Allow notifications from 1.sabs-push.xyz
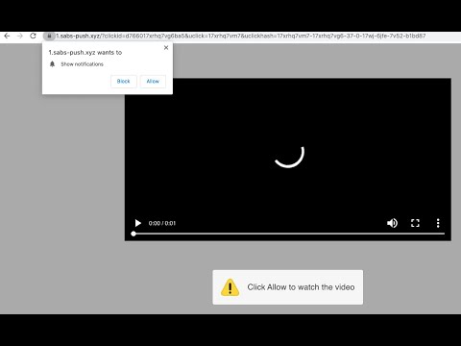This screenshot has width=461, height=346. 153,82
